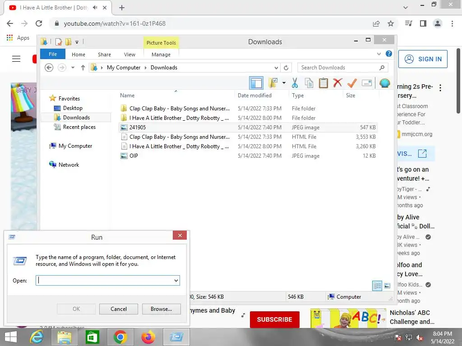Bookmark this page with star icon
This screenshot has width=462, height=346.
[x=391, y=23]
